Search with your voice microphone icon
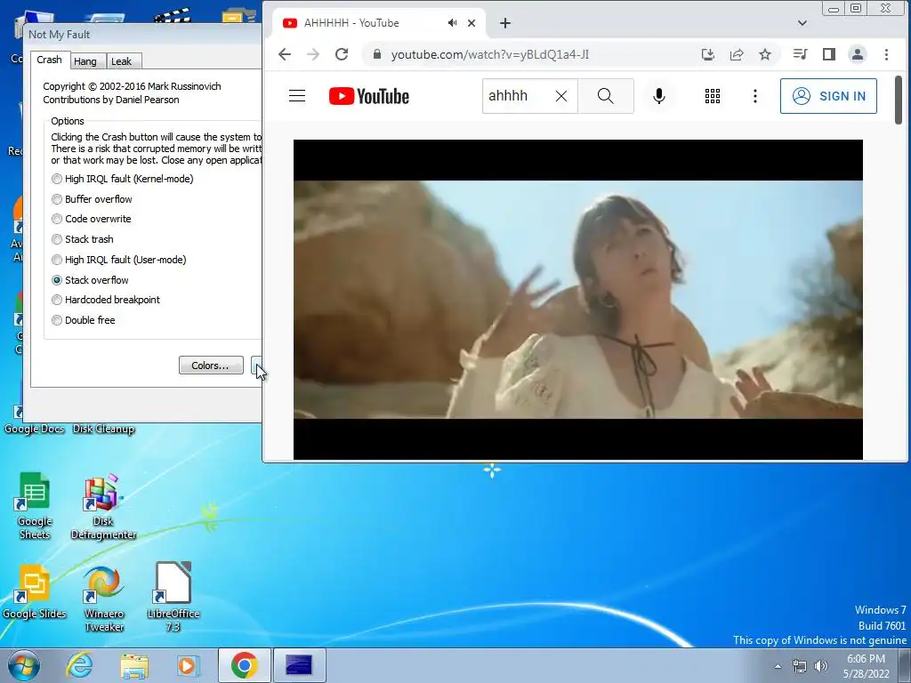The height and width of the screenshot is (683, 911). coord(659,96)
